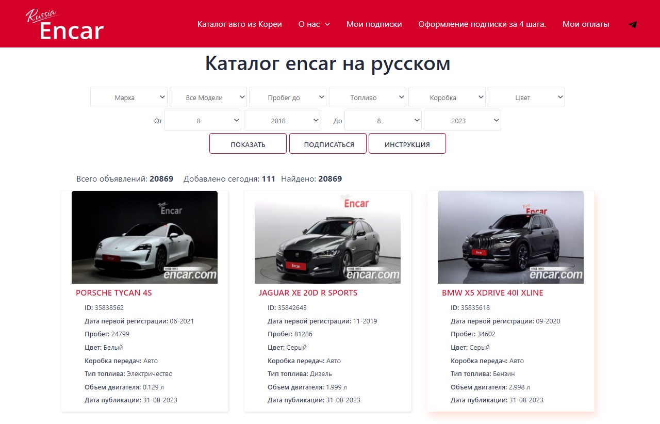
Task: Expand the Пробег до dropdown
Action: (x=288, y=97)
